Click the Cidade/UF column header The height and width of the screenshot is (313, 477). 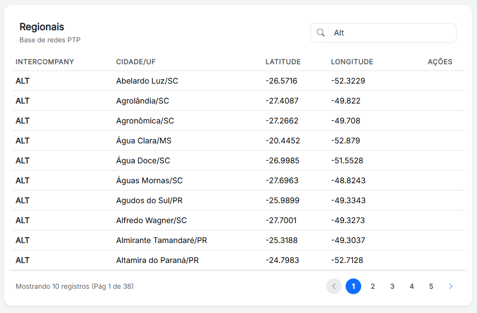(x=136, y=62)
